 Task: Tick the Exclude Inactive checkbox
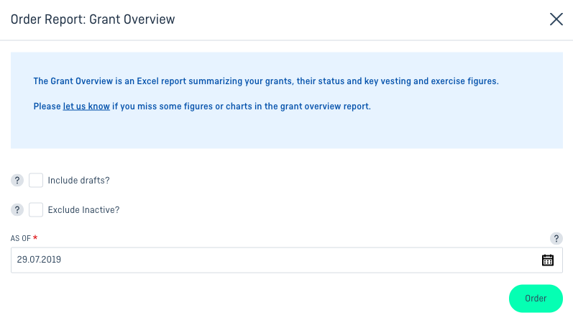pyautogui.click(x=36, y=210)
